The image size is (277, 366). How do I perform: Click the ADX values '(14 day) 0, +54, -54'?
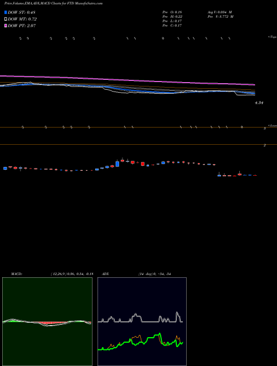(155, 274)
